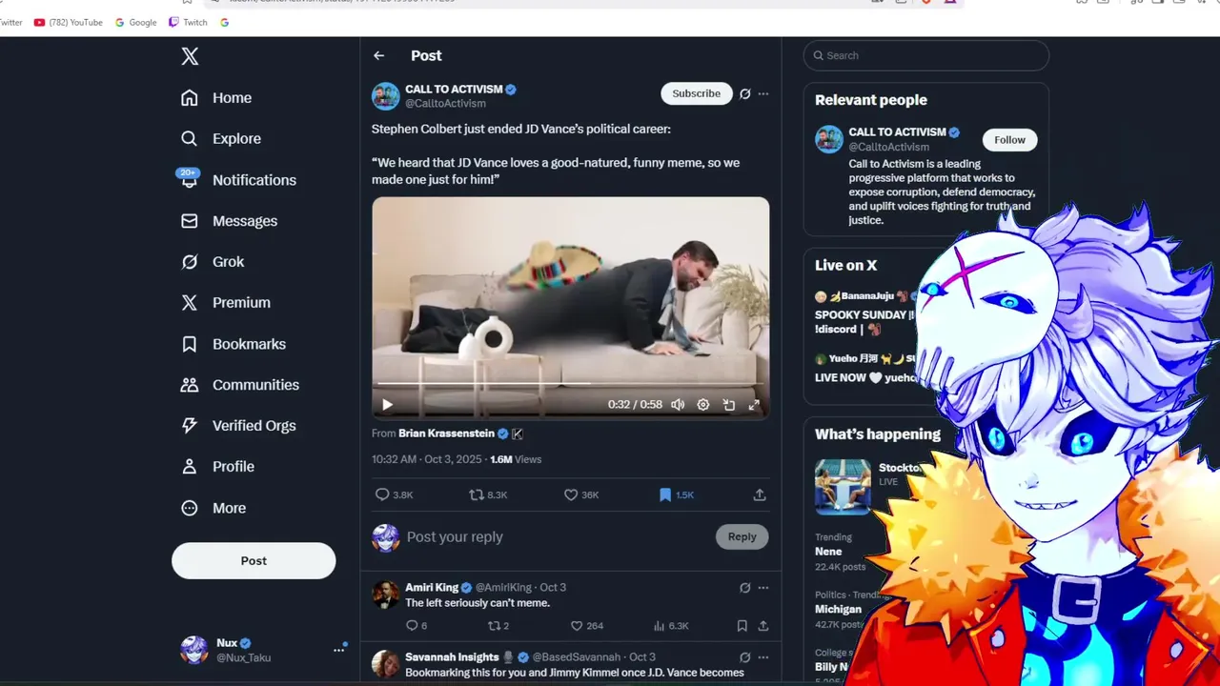Seek on the video progress bar
This screenshot has height=686, width=1220.
click(570, 385)
